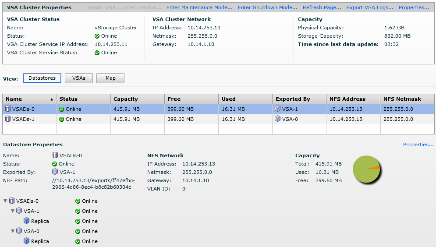This screenshot has width=436, height=247.
Task: Collapse the VSADs-0 tree root
Action: click(5, 201)
